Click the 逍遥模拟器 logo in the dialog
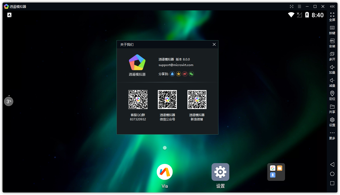Image resolution: width=340 pixels, height=195 pixels. (137, 62)
